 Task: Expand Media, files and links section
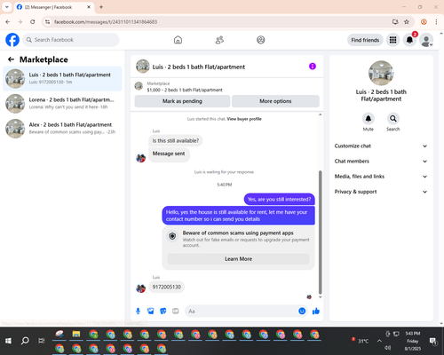(381, 177)
